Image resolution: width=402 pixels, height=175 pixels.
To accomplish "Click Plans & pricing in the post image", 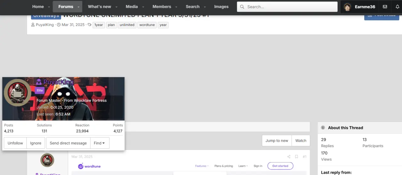I will tap(224, 166).
